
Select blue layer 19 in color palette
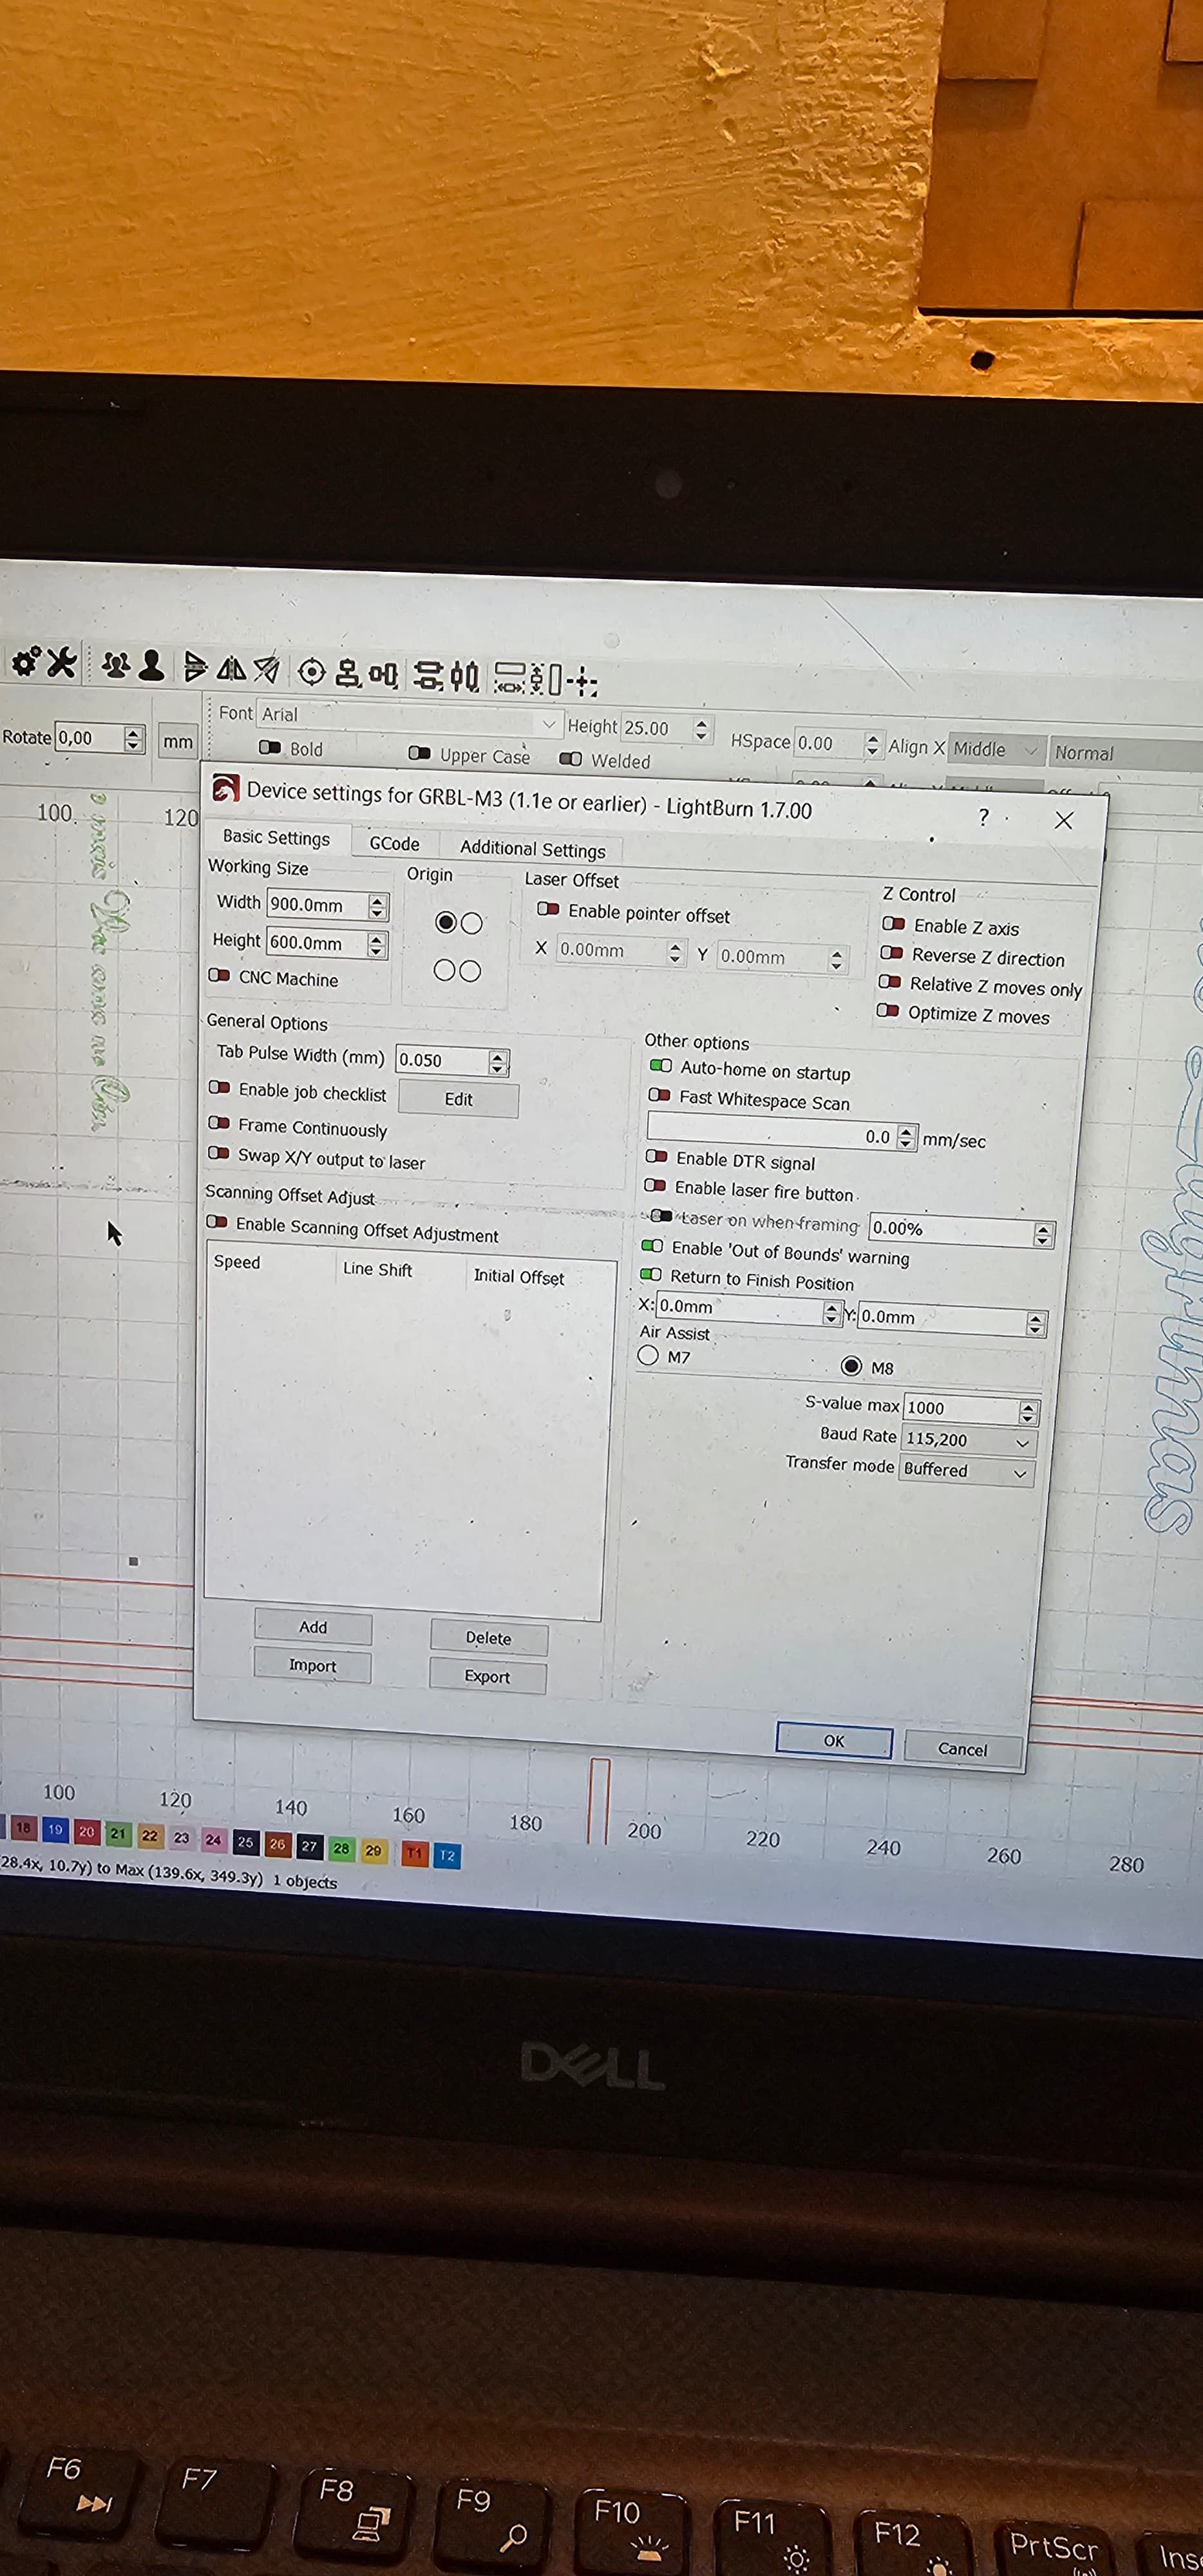(55, 1830)
